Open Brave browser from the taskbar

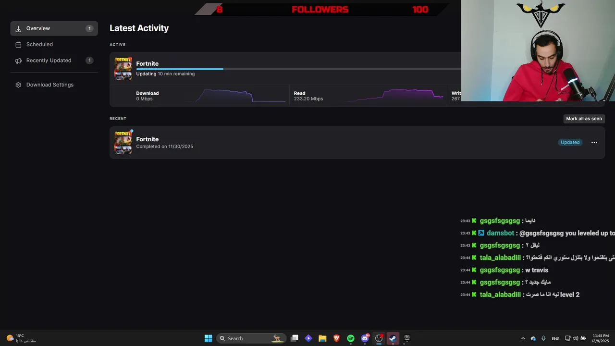(x=336, y=338)
